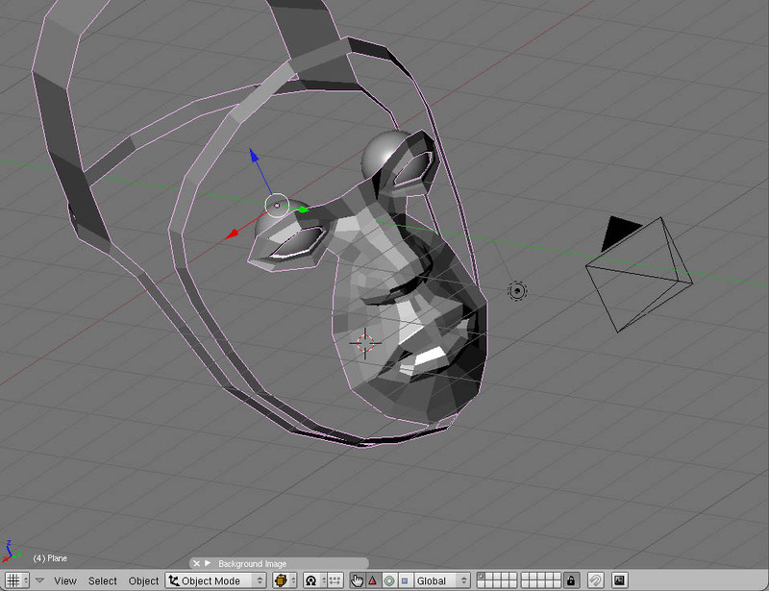Screen dimensions: 769x591
Task: Click the green Y-axis manipulator handle
Action: tap(303, 209)
